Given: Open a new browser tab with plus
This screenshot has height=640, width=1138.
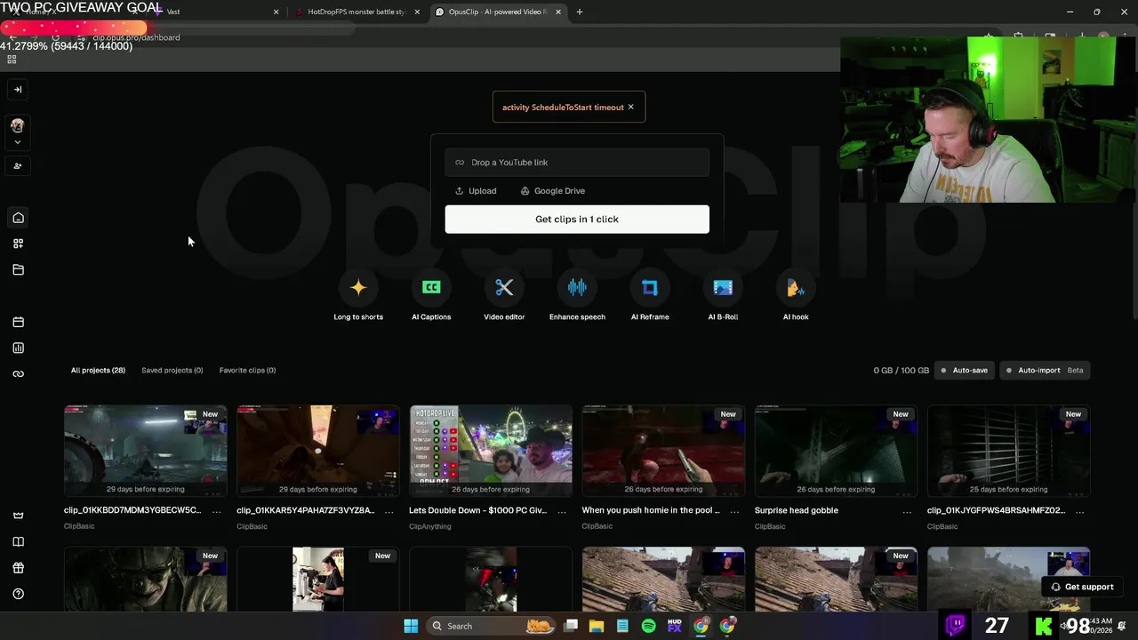Looking at the screenshot, I should click(580, 12).
